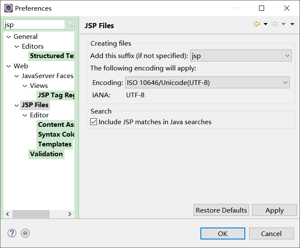Image resolution: width=300 pixels, height=248 pixels.
Task: Select Validation in the preferences tree
Action: 46,154
